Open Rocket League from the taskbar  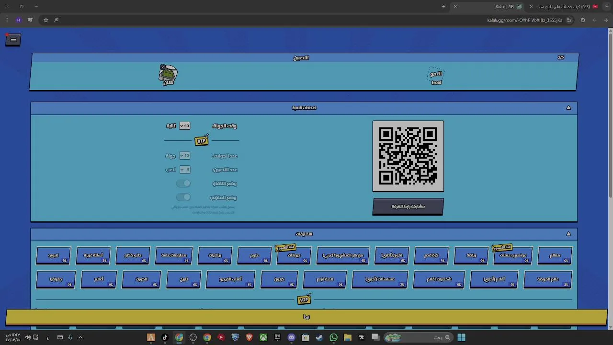pyautogui.click(x=235, y=337)
